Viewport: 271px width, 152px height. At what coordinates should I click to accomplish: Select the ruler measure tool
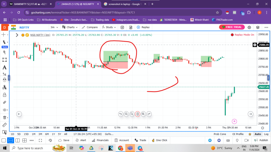click(4, 125)
